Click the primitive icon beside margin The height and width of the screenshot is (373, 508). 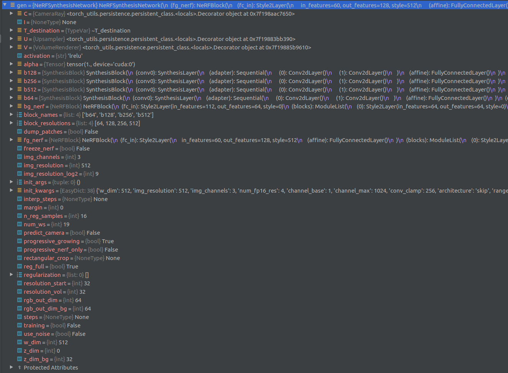tap(20, 207)
